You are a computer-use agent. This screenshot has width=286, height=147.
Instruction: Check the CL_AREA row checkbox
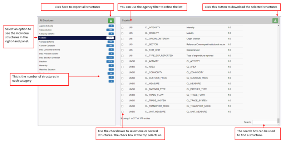(122, 67)
